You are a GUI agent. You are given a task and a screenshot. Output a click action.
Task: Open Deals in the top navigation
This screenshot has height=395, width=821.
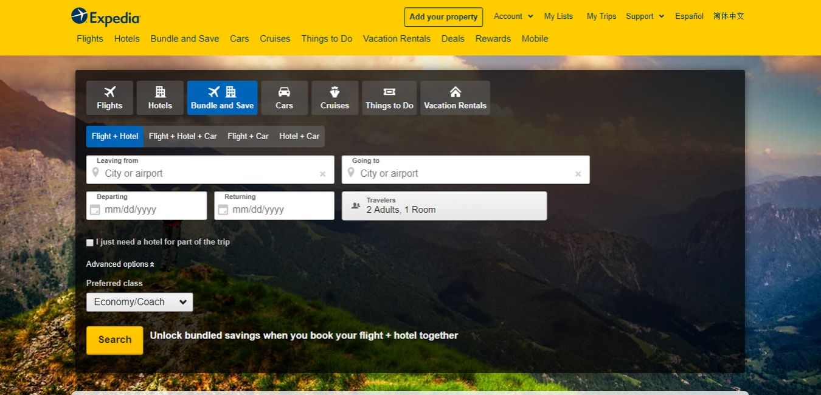452,39
